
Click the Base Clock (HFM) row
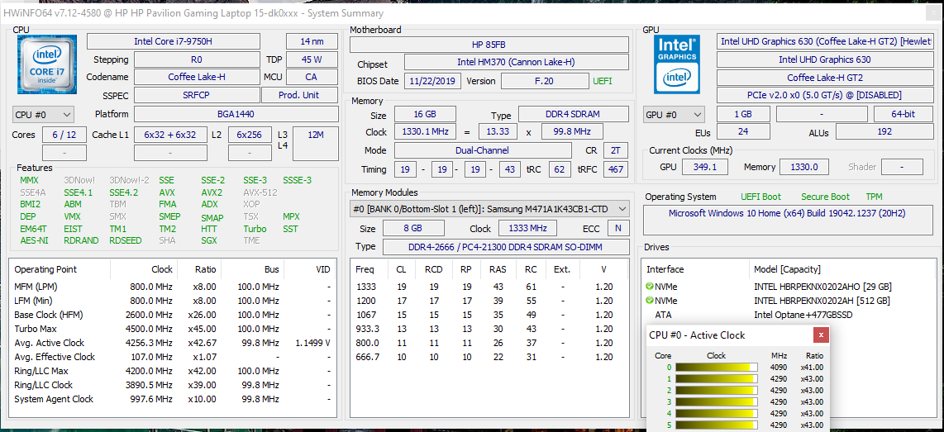[x=173, y=315]
